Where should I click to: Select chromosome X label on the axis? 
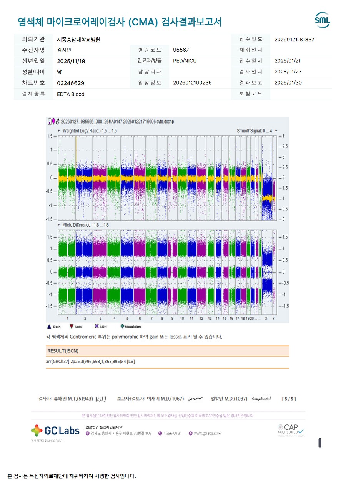point(266,319)
